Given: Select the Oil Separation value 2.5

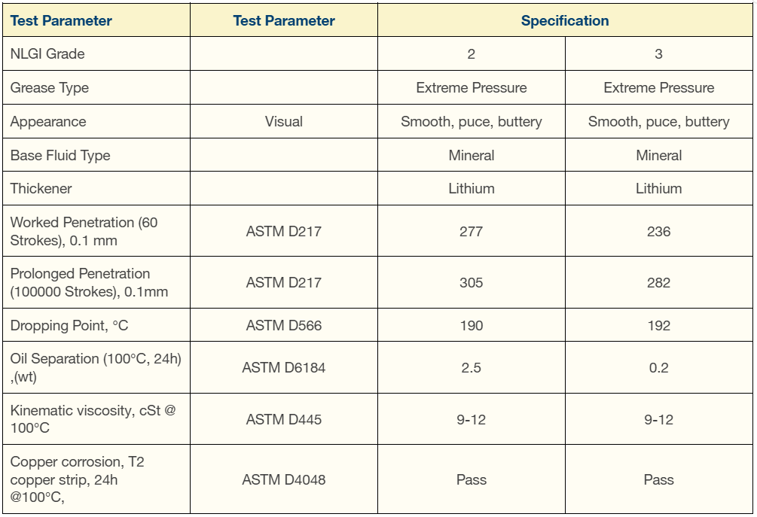Looking at the screenshot, I should [x=472, y=368].
